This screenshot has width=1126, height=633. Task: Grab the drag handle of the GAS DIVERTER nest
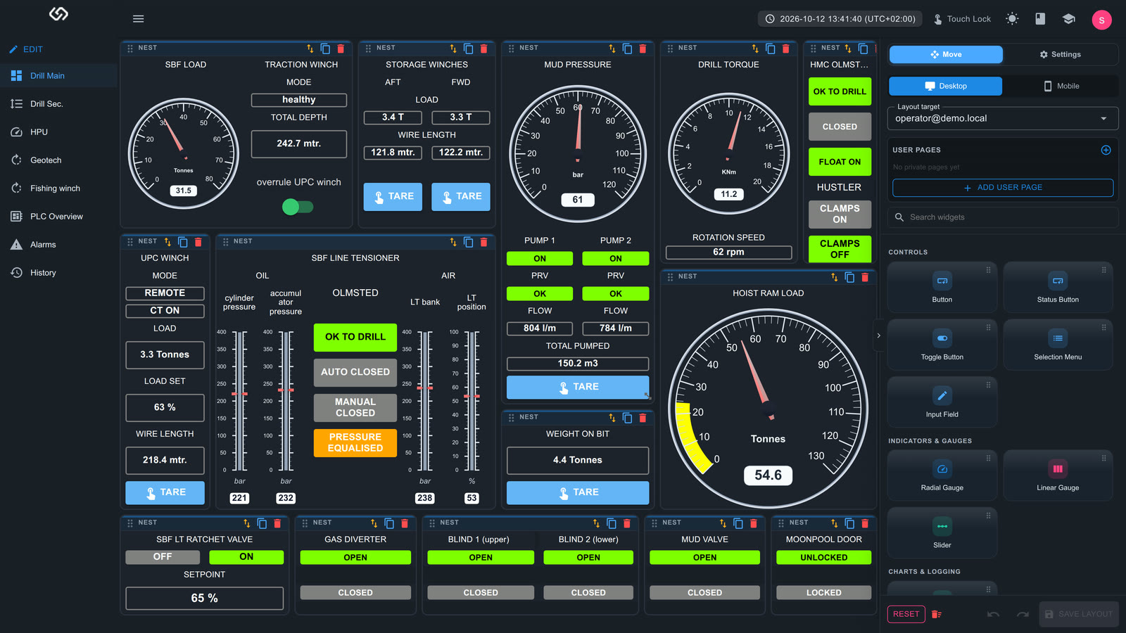pyautogui.click(x=305, y=523)
